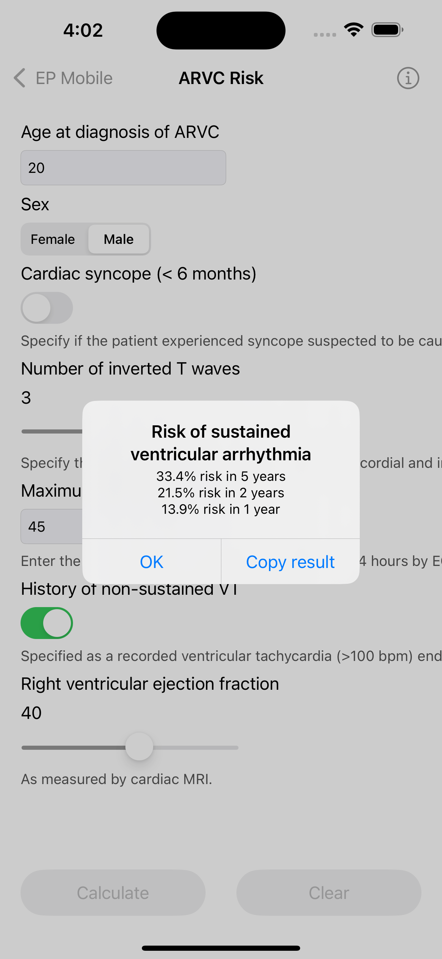The height and width of the screenshot is (959, 442).
Task: Check the Wi-Fi status icon
Action: pyautogui.click(x=354, y=30)
